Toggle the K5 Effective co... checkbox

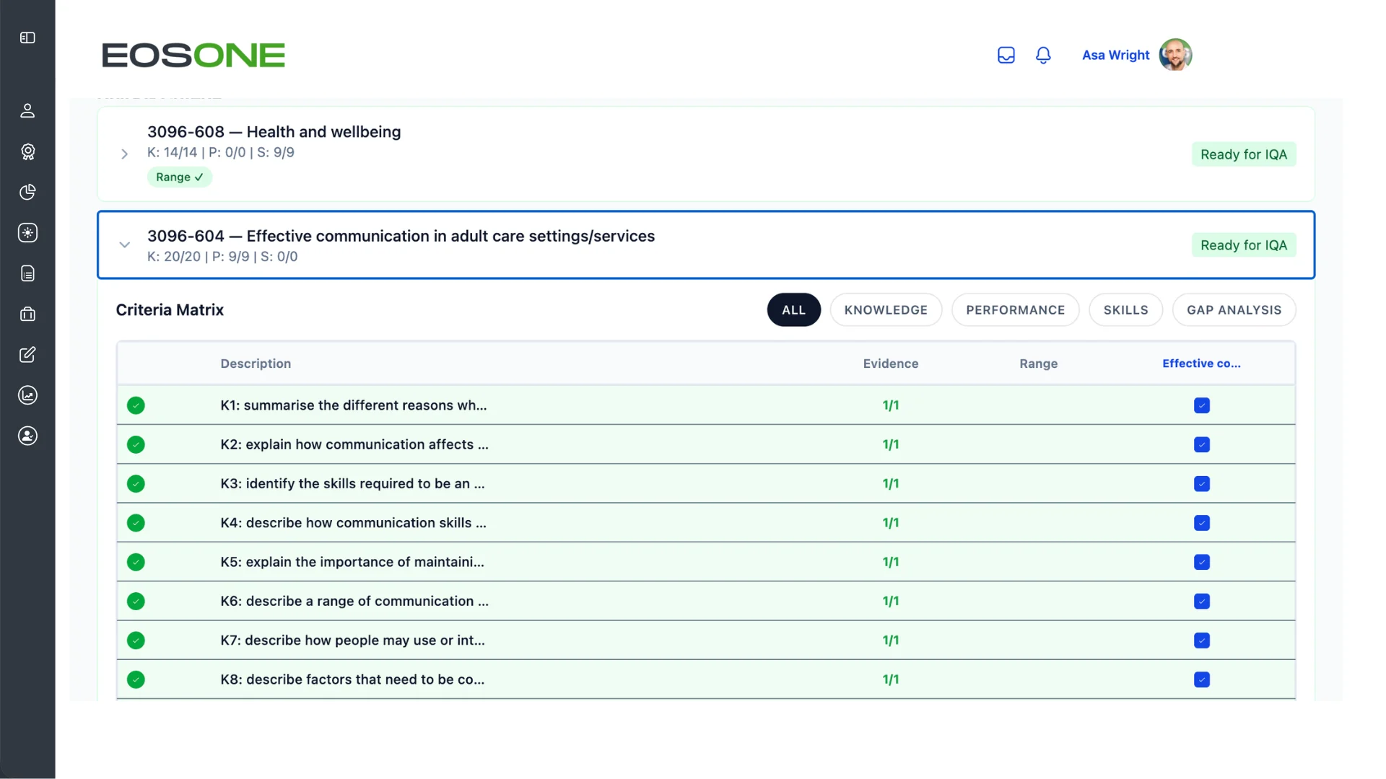pos(1202,562)
